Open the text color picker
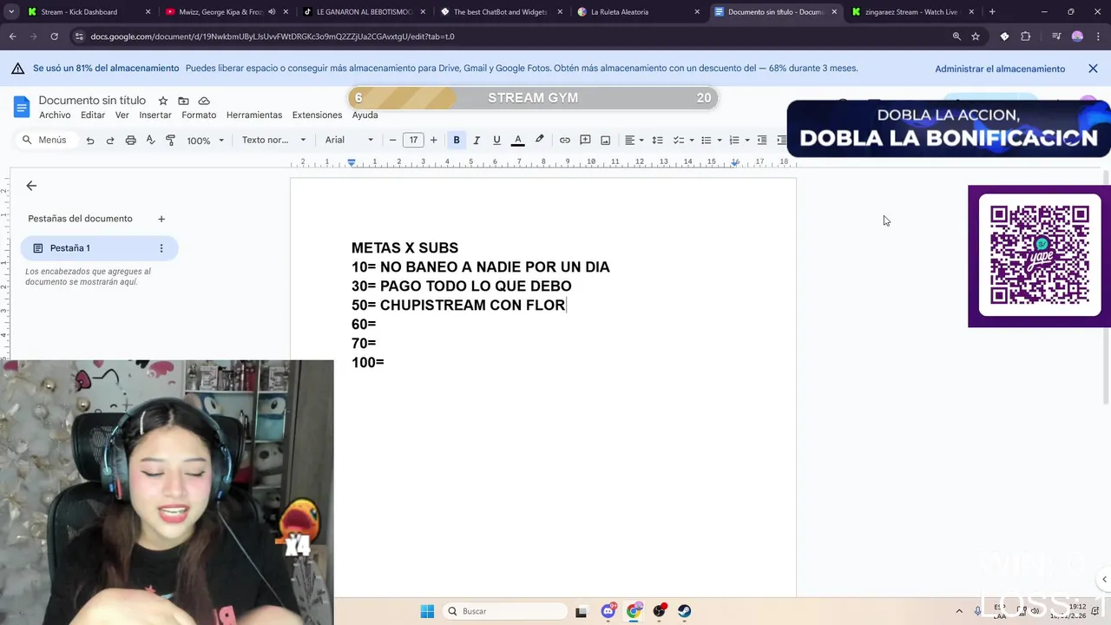This screenshot has width=1111, height=625. pos(517,140)
